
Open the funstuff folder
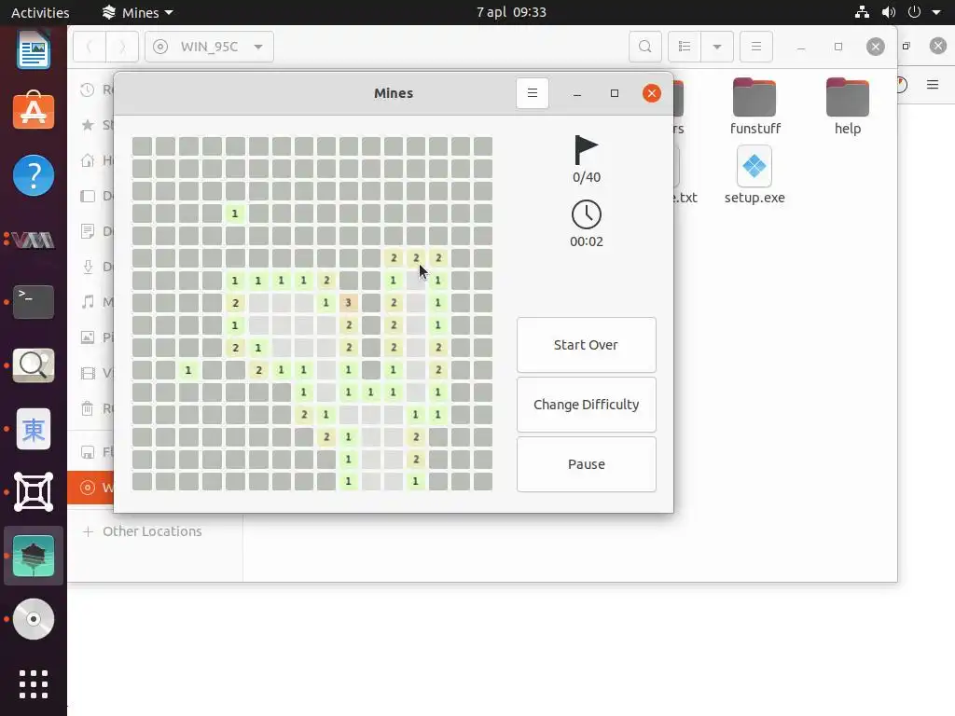pyautogui.click(x=754, y=106)
